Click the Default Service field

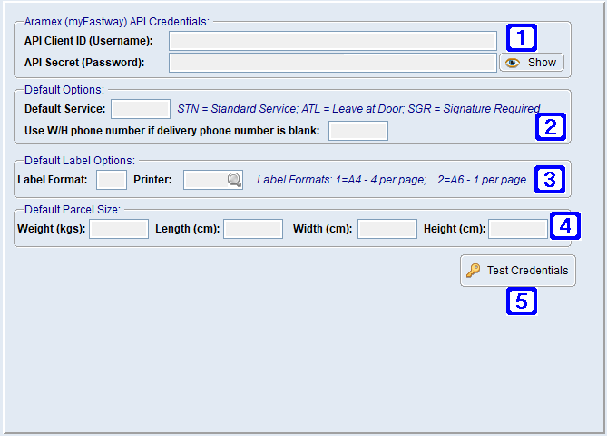click(x=141, y=109)
